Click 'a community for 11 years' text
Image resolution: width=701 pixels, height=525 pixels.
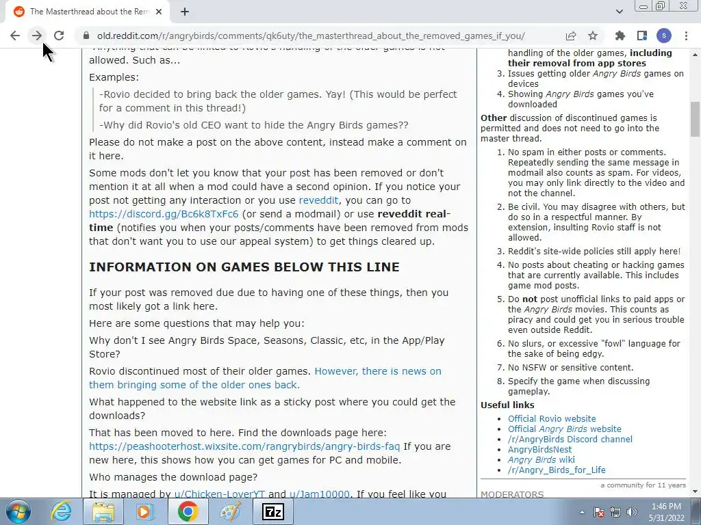click(x=643, y=485)
